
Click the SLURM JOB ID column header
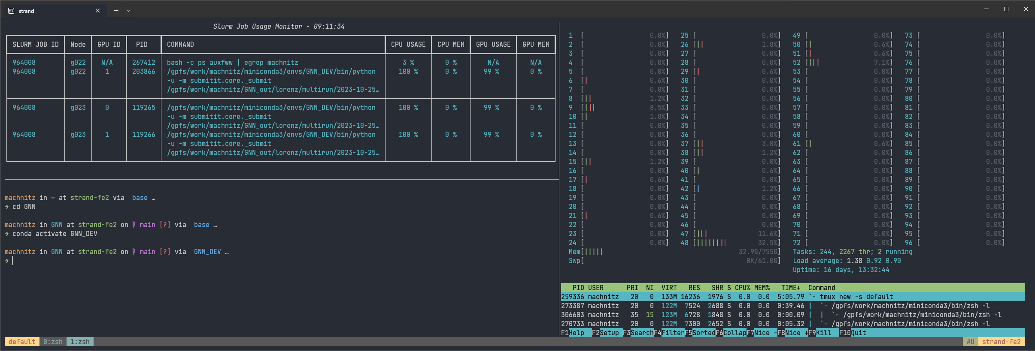pos(36,45)
